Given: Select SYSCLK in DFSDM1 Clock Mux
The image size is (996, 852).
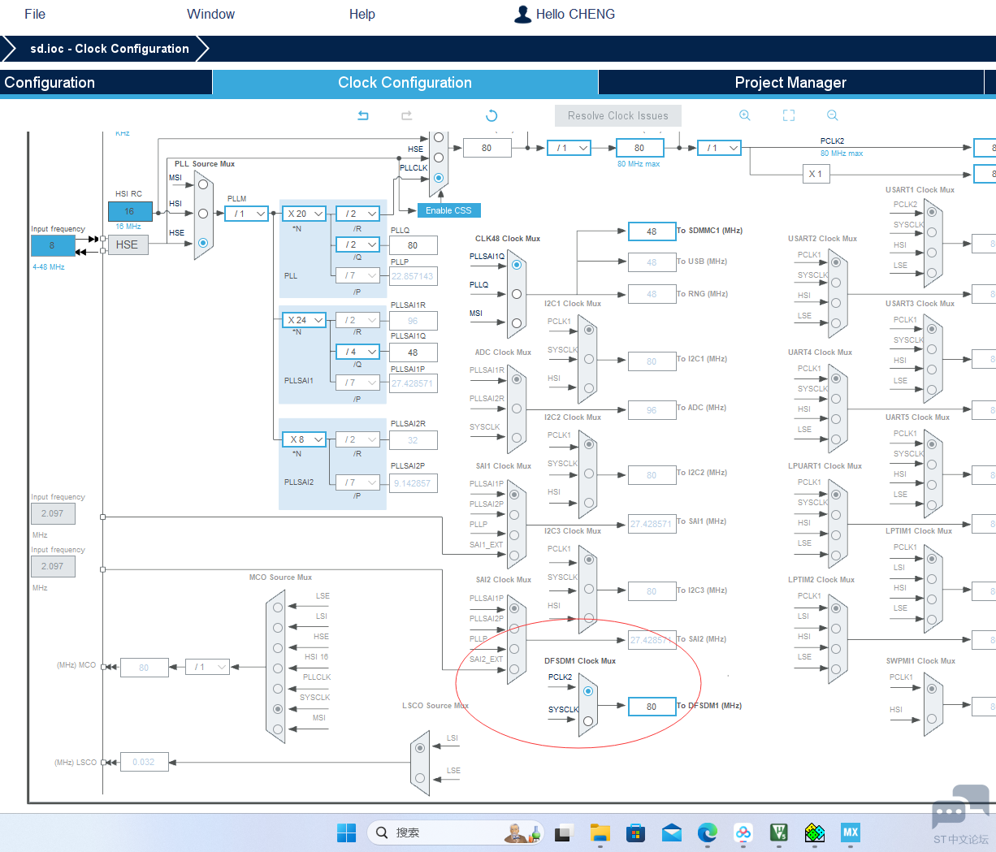Looking at the screenshot, I should [x=588, y=720].
